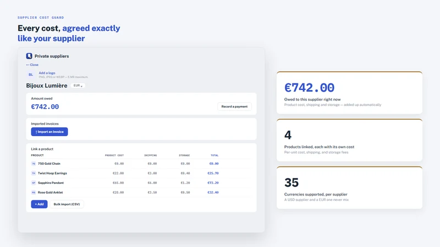Click the Twist Hoop Earrings product badge icon
This screenshot has height=247, width=440.
(x=34, y=173)
